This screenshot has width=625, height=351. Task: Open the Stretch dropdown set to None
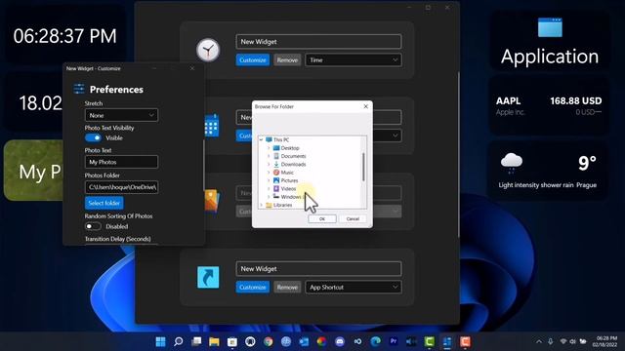coord(121,115)
